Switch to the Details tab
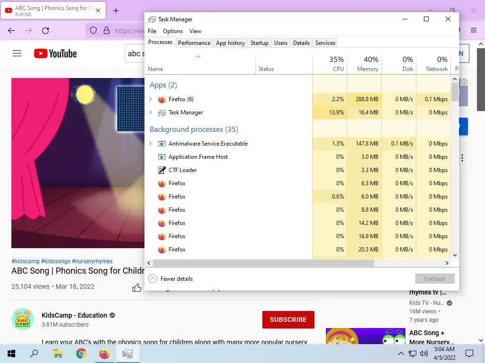Viewport: 485px width, 363px height. (x=301, y=43)
